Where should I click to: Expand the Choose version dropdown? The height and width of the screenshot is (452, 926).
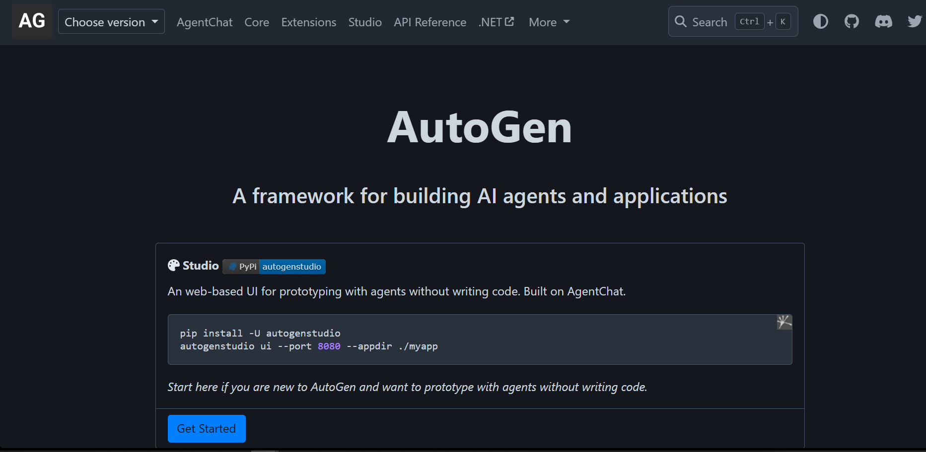tap(111, 22)
